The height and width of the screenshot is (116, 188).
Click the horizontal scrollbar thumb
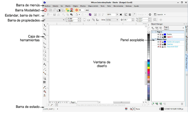click(x=122, y=102)
